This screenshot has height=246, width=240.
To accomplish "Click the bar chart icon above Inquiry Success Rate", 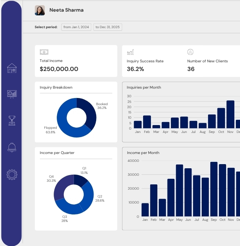I will coord(130,52).
